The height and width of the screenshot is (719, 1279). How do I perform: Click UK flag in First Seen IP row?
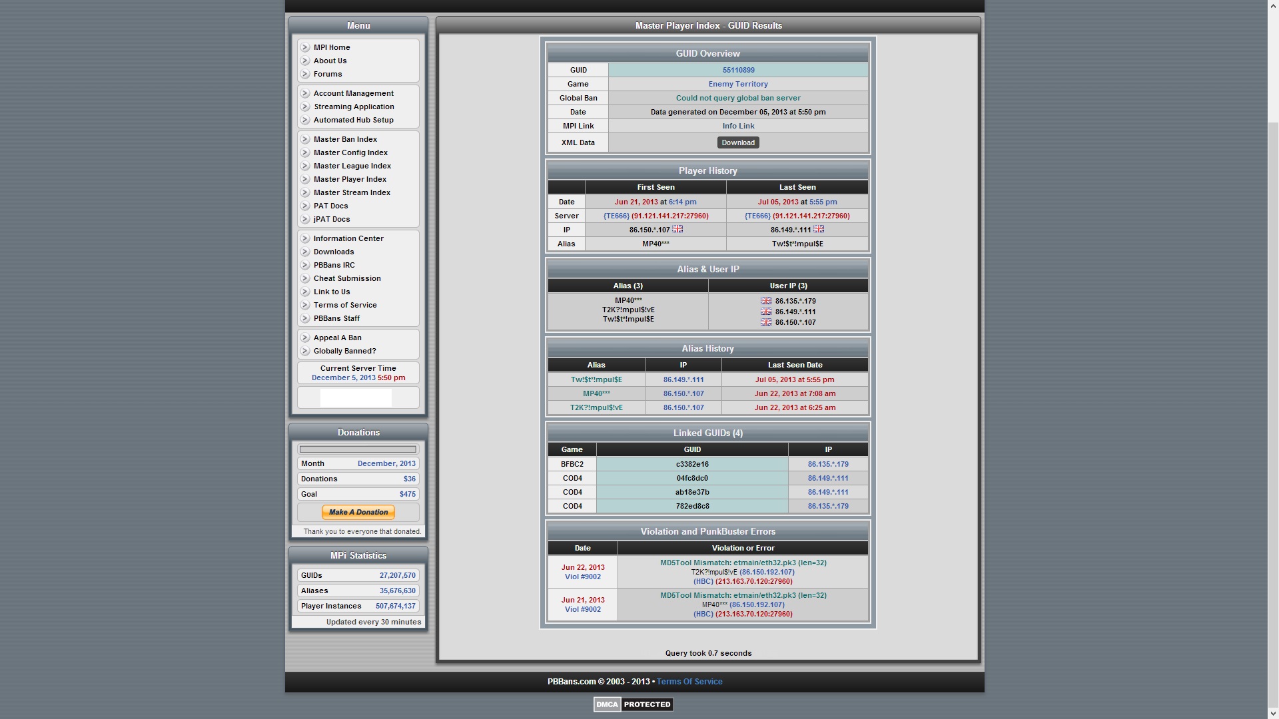(677, 229)
